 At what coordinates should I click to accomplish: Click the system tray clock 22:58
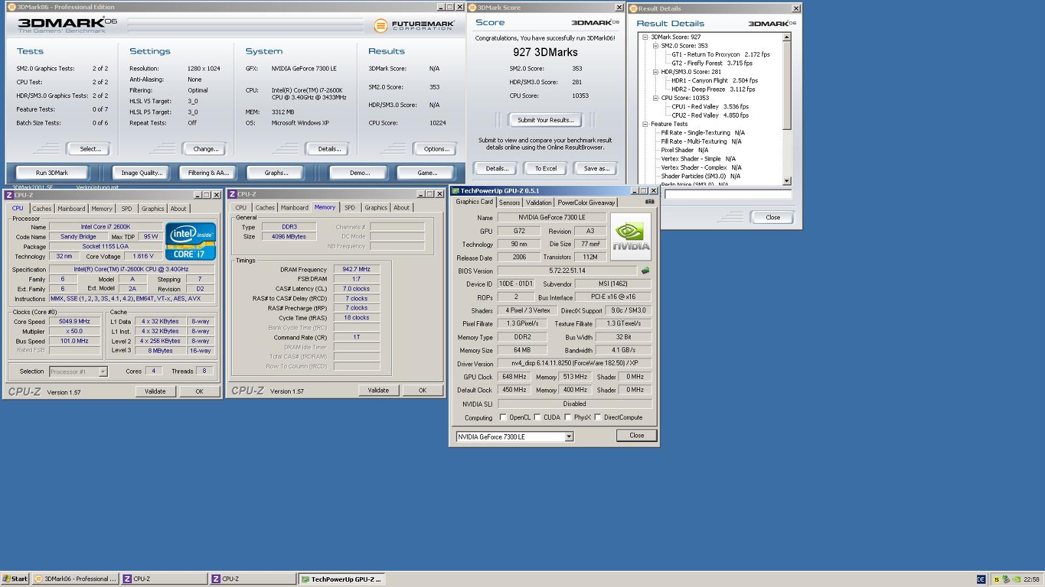[1032, 579]
